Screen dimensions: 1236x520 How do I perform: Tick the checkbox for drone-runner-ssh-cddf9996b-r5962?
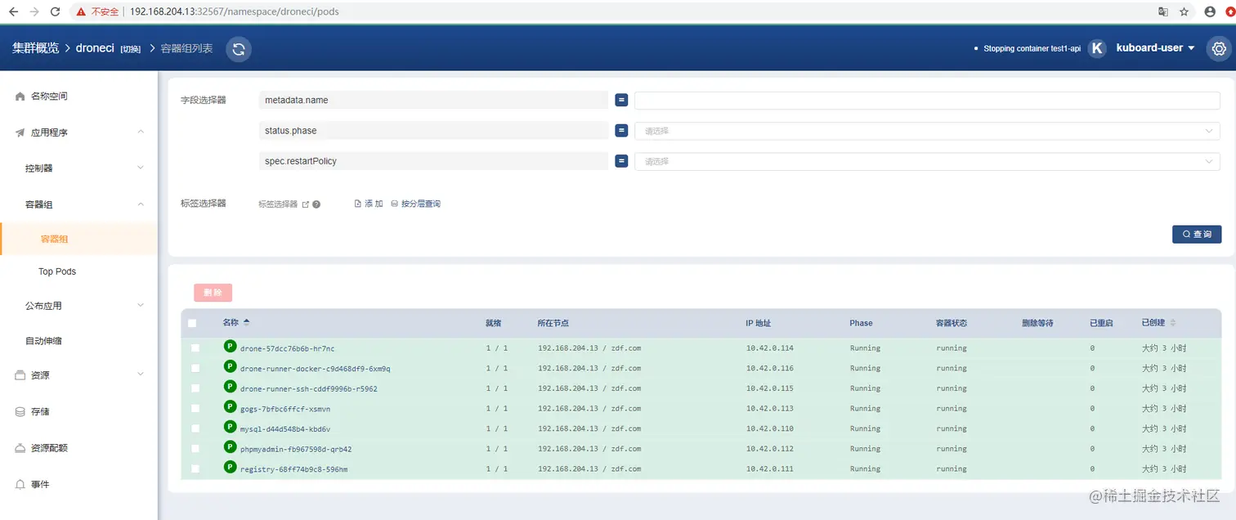[195, 388]
